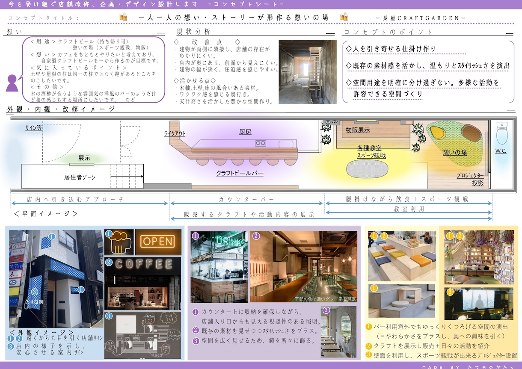This screenshot has width=522, height=369.
Task: Click the '＜平面イメージ＞' caption
Action: click(x=45, y=213)
